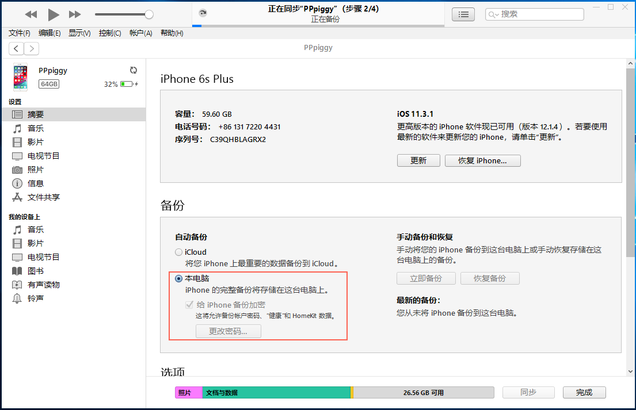Select 电视节目 icon under 我的设备上
This screenshot has height=410, width=636.
coord(17,257)
